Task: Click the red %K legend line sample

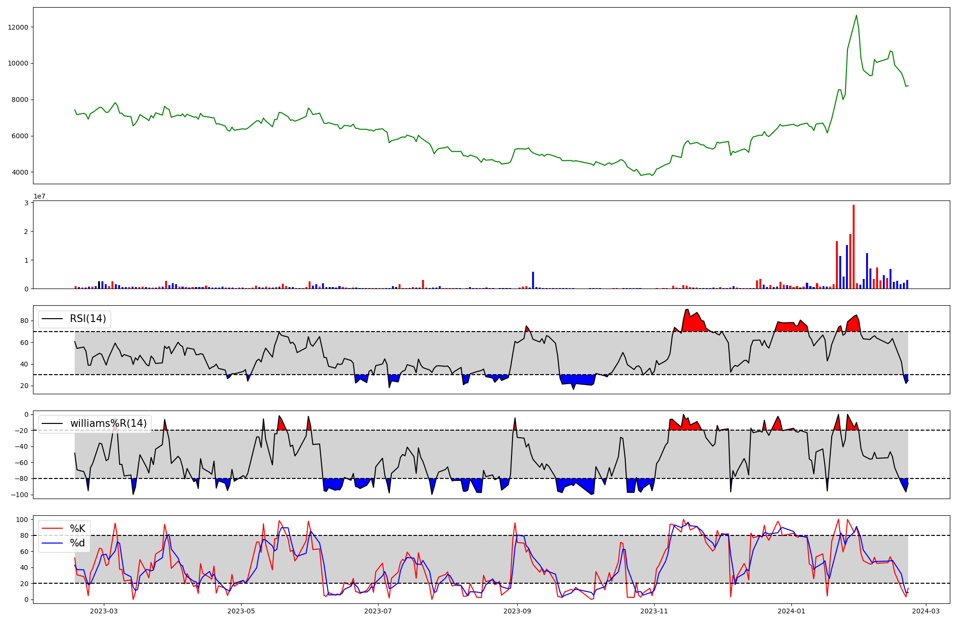Action: click(52, 529)
